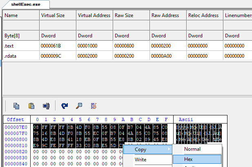The image size is (252, 167).
Task: Click offset 00000820 in hex view
Action: [16, 152]
